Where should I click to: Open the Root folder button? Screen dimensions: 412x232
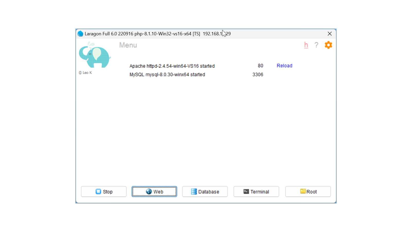[x=308, y=192]
